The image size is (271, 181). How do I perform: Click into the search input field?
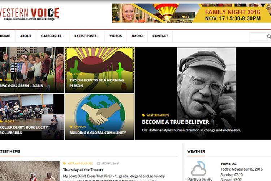(258, 36)
